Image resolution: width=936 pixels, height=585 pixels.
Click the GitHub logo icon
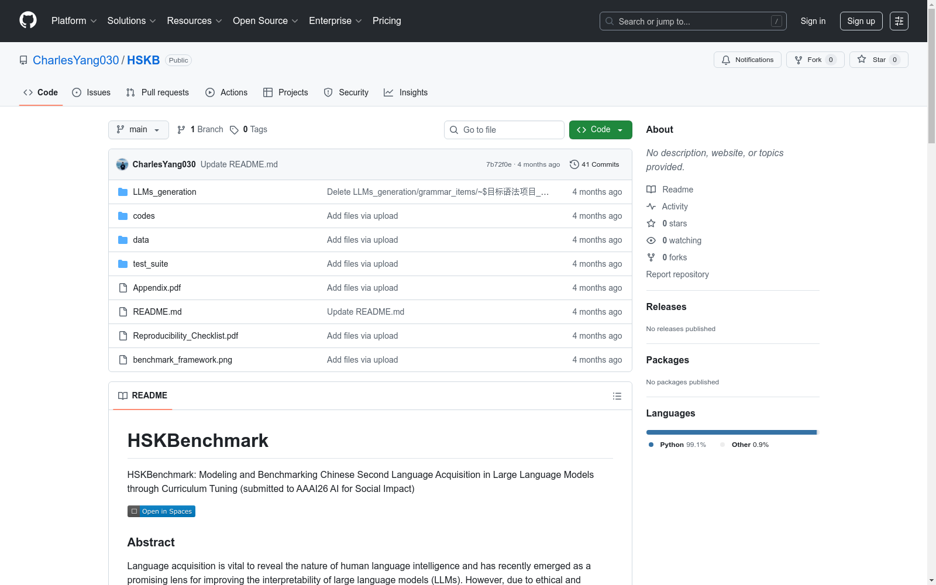[x=28, y=20]
